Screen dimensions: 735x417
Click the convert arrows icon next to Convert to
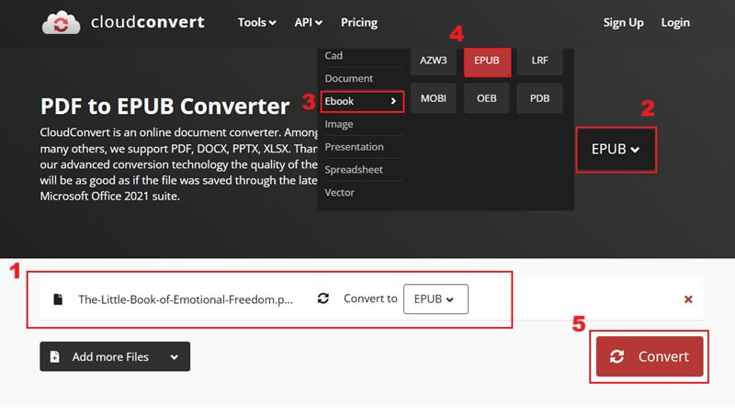point(323,299)
